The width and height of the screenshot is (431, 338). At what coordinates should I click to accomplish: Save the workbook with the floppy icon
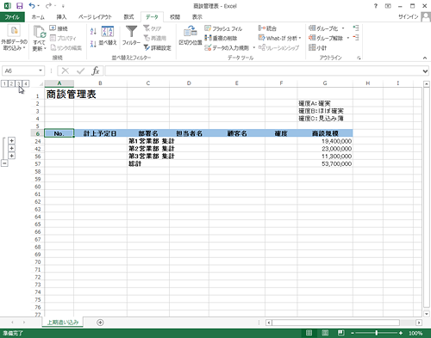tap(19, 6)
